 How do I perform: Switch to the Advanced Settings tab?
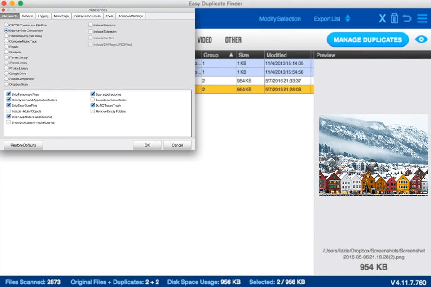click(130, 16)
